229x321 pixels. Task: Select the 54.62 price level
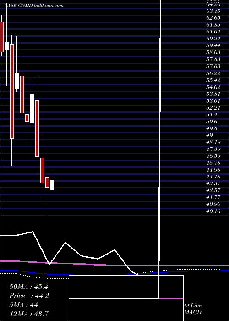pos(213,87)
